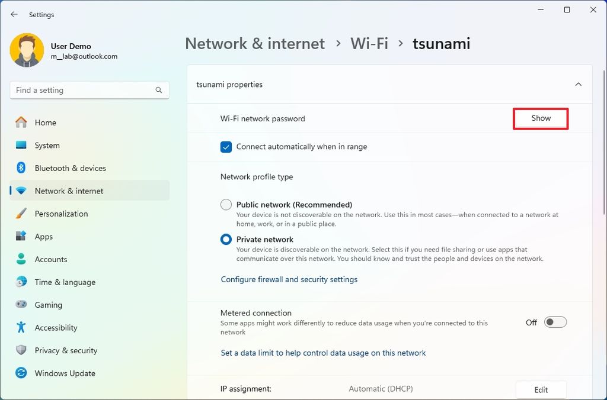Show the Wi-Fi network password
Image resolution: width=607 pixels, height=400 pixels.
click(x=540, y=118)
